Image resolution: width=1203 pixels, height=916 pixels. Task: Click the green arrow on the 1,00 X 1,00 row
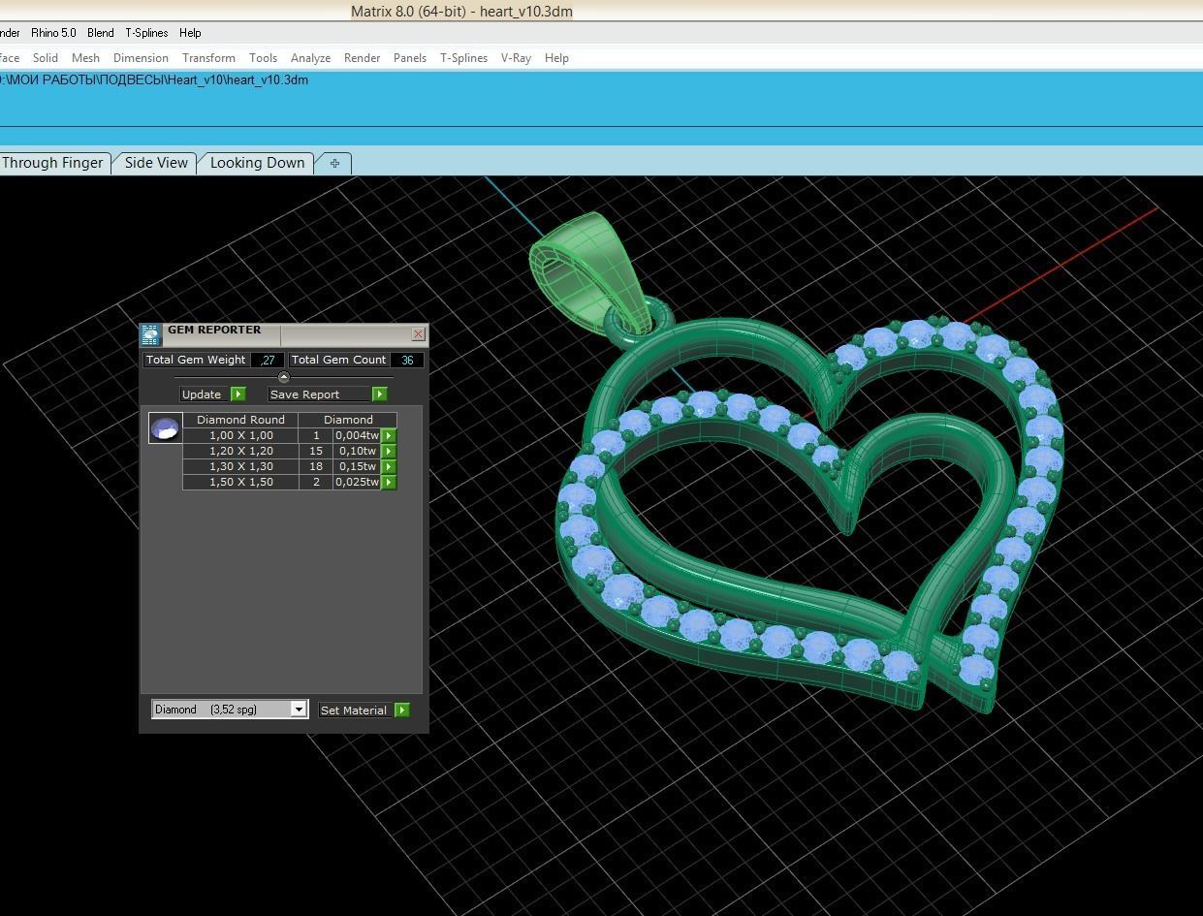[x=389, y=435]
